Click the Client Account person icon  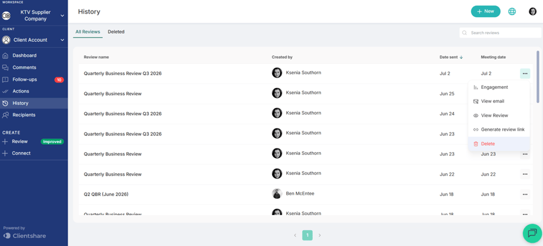6,40
